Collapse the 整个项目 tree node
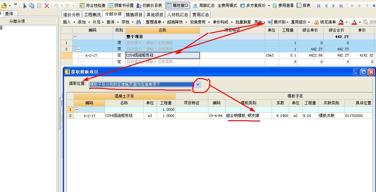The image size is (376, 192). tap(75, 37)
